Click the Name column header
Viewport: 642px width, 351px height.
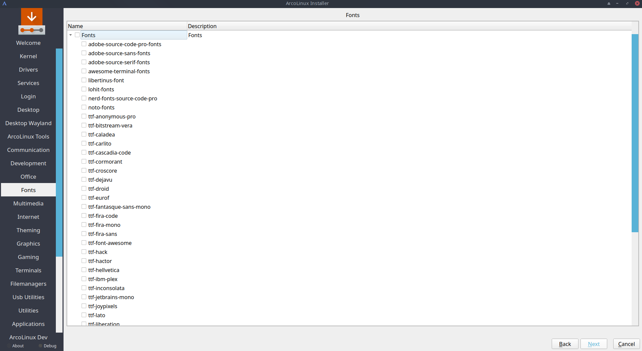[x=127, y=26]
